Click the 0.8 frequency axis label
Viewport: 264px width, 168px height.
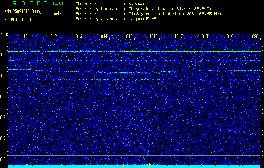tap(3, 118)
